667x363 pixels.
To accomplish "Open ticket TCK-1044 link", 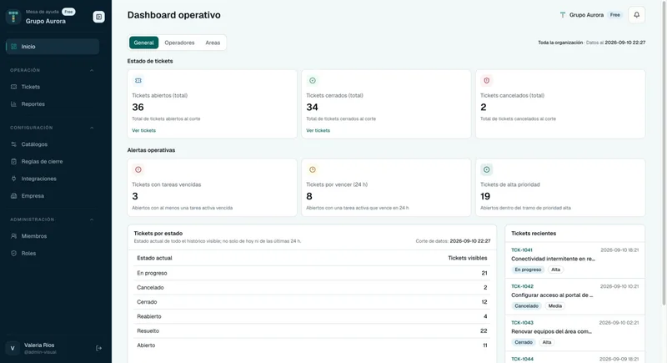I will click(522, 359).
